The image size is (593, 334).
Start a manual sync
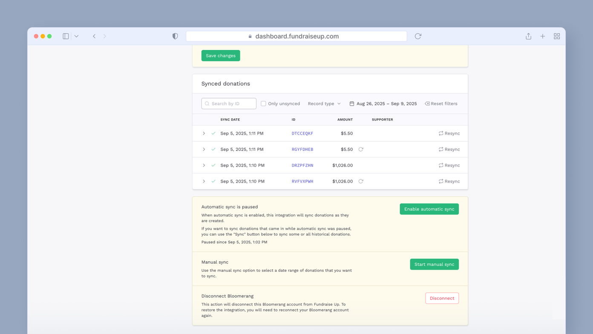click(434, 264)
